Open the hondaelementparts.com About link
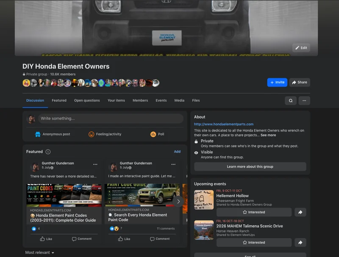The width and height of the screenshot is (339, 257). point(224,124)
